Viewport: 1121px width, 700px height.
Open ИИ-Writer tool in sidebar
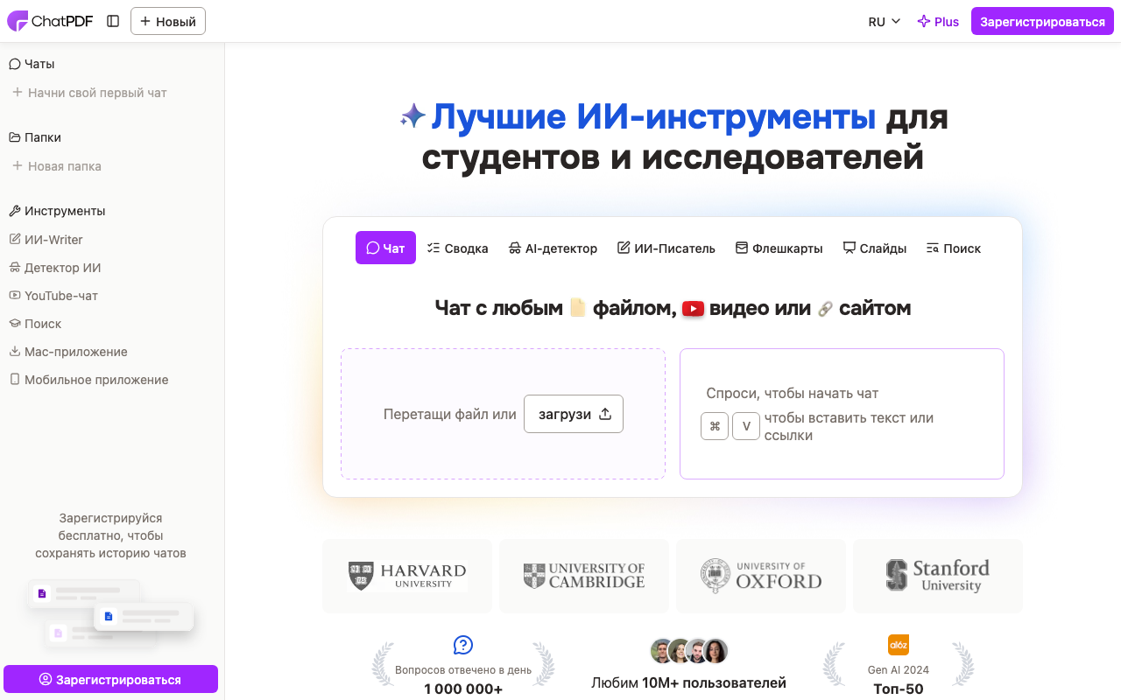coord(46,240)
